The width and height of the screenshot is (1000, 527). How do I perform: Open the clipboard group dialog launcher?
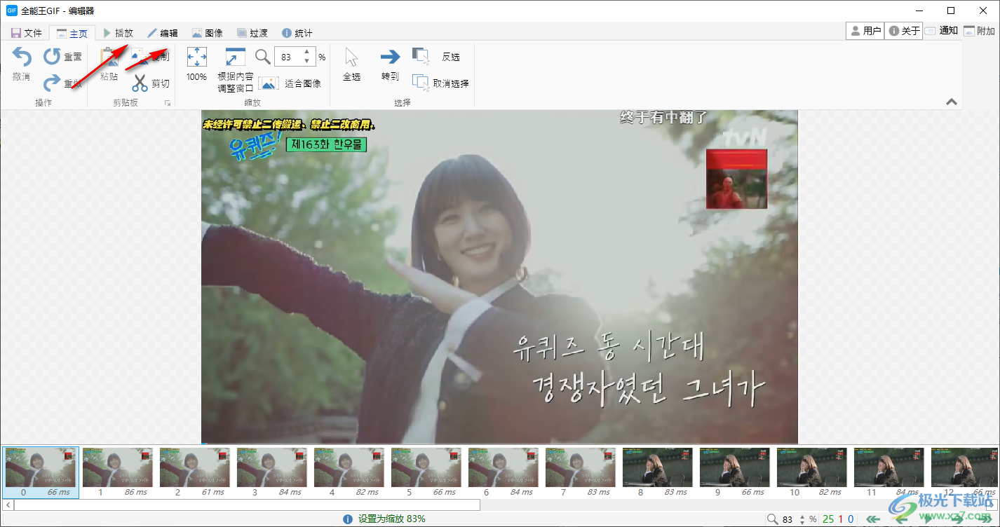click(x=168, y=103)
